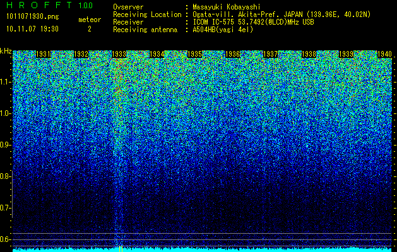Click the 1935 time marker

pyautogui.click(x=194, y=54)
